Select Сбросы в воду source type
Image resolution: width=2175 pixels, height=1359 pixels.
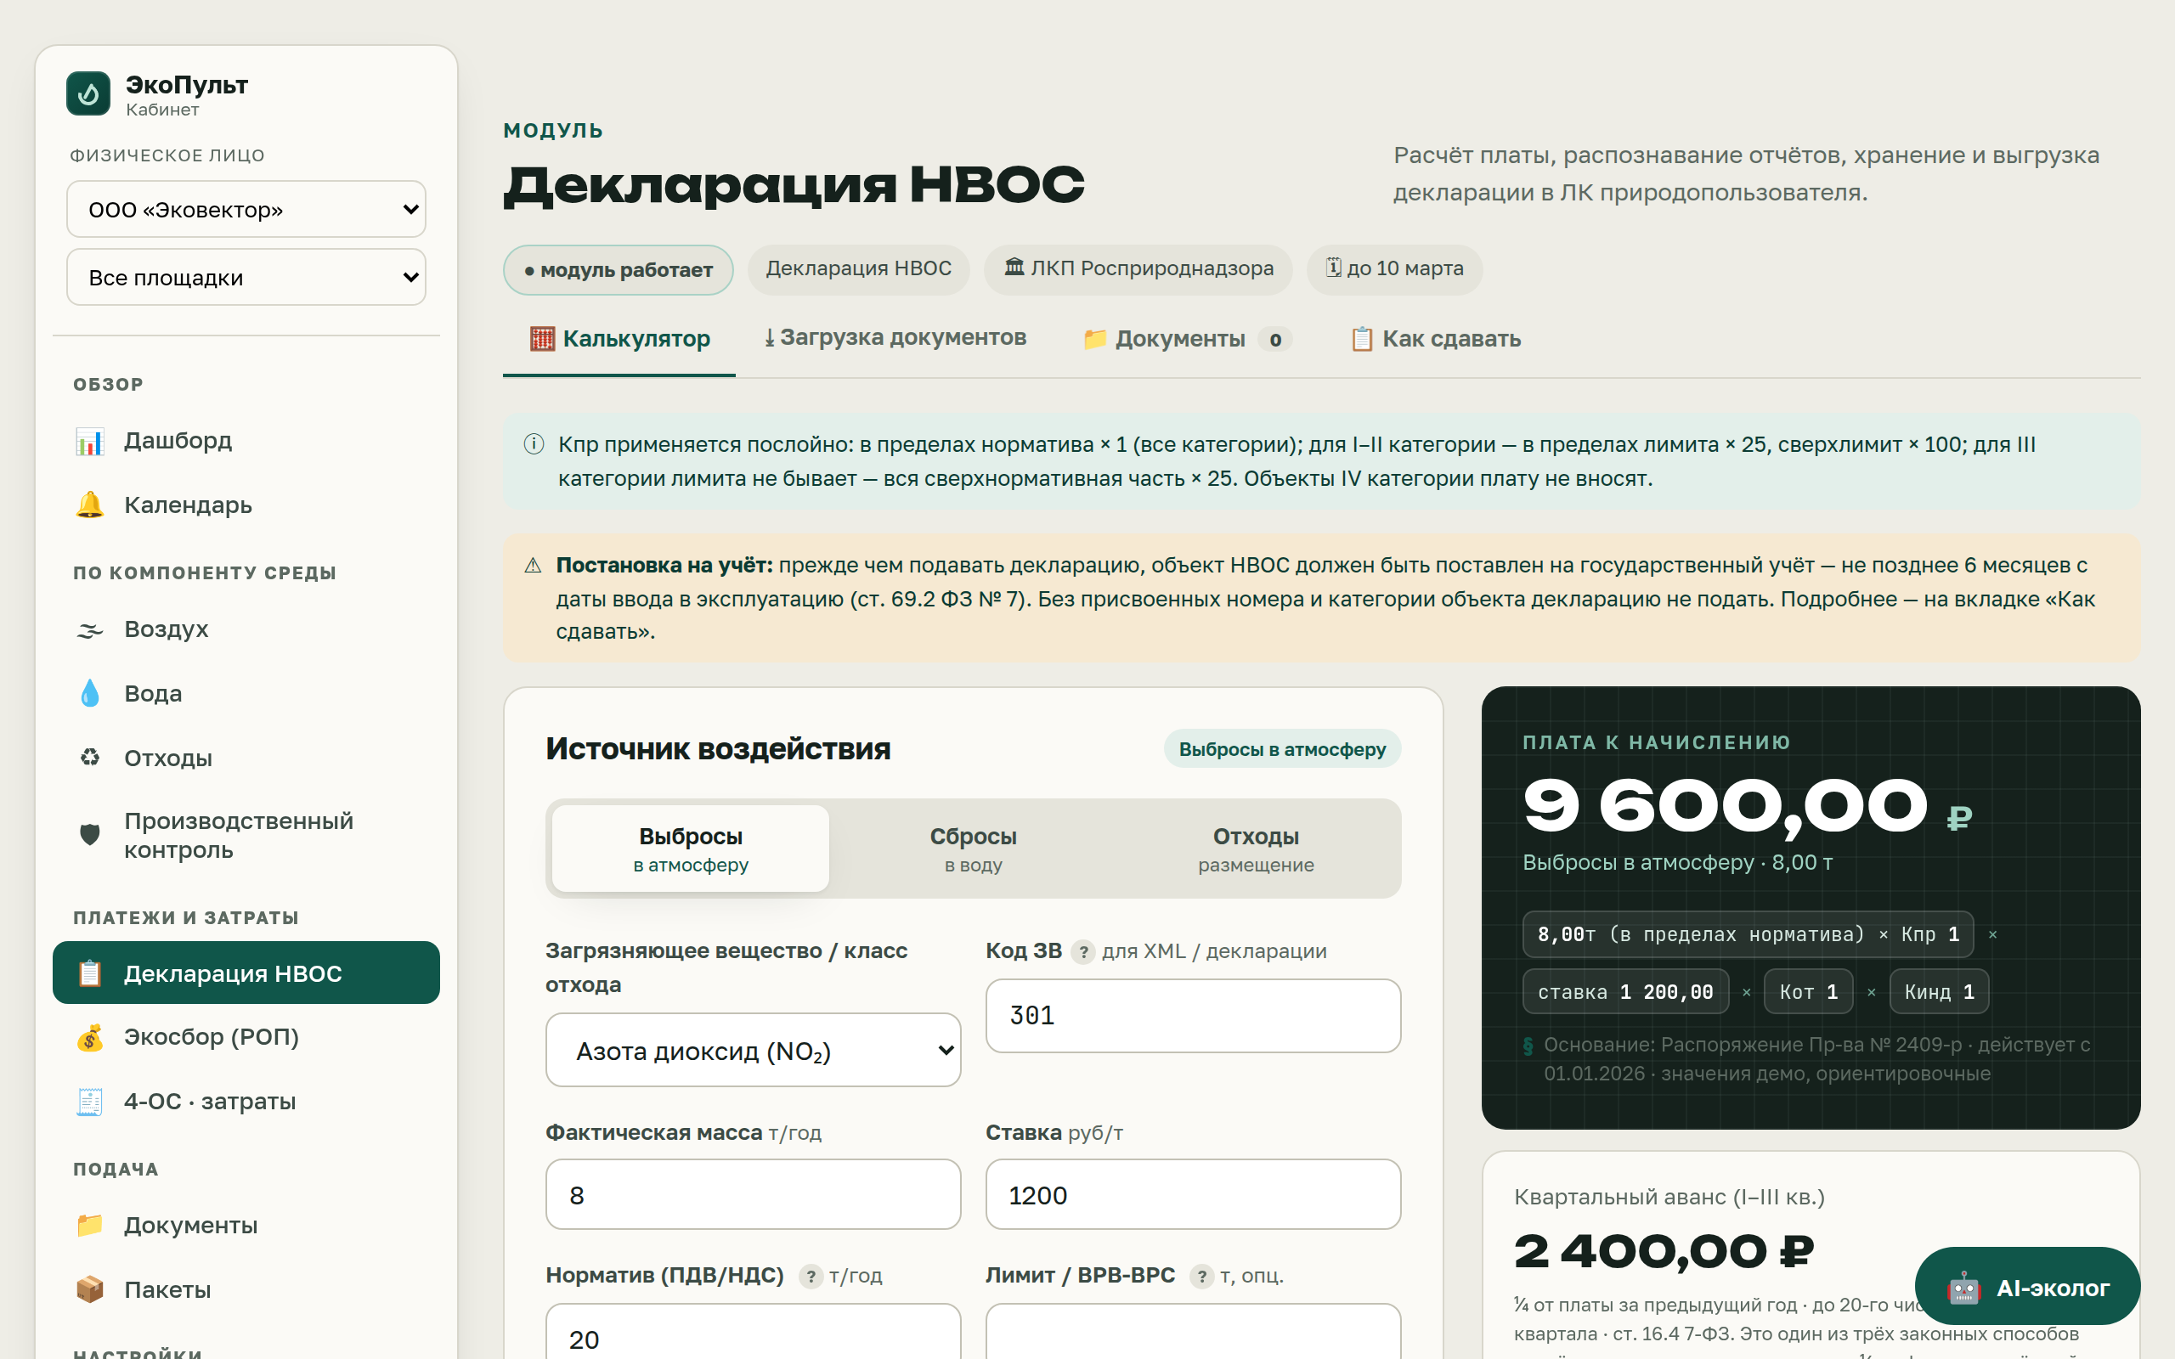(974, 849)
